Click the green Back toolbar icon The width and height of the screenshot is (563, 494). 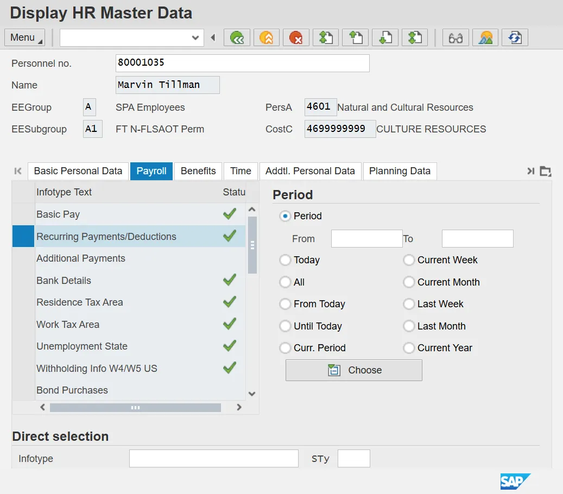[x=237, y=37]
